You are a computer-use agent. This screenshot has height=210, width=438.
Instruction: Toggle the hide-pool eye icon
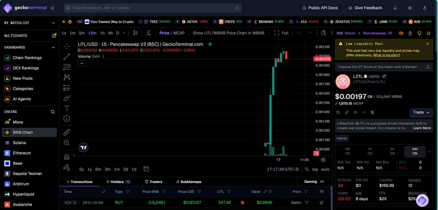pyautogui.click(x=401, y=33)
